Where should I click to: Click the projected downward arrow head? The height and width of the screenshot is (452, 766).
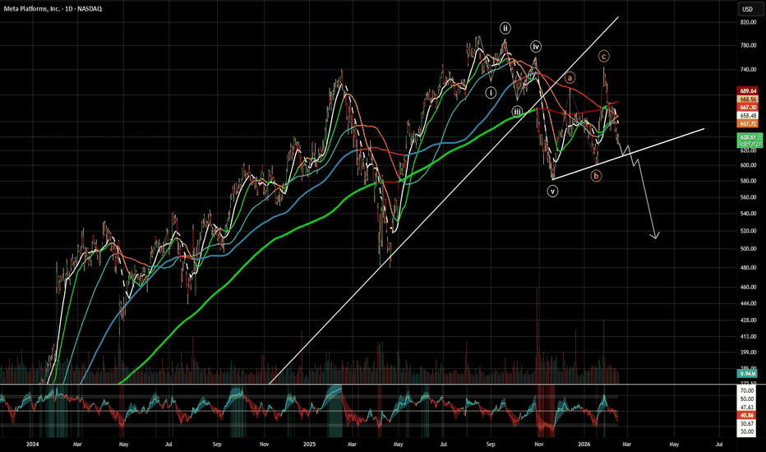(654, 236)
